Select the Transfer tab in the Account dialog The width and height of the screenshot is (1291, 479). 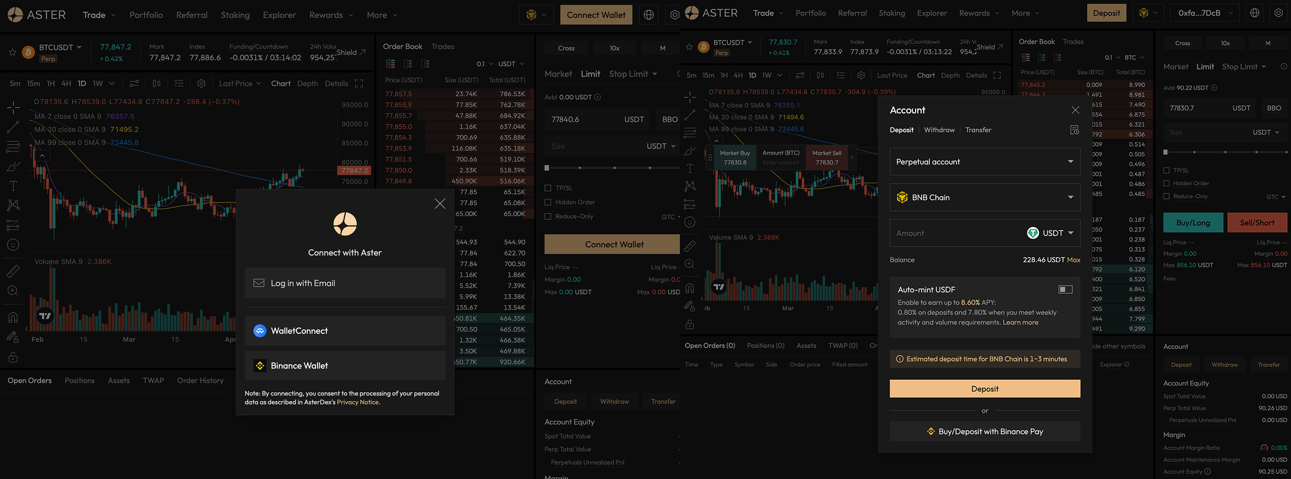tap(978, 130)
